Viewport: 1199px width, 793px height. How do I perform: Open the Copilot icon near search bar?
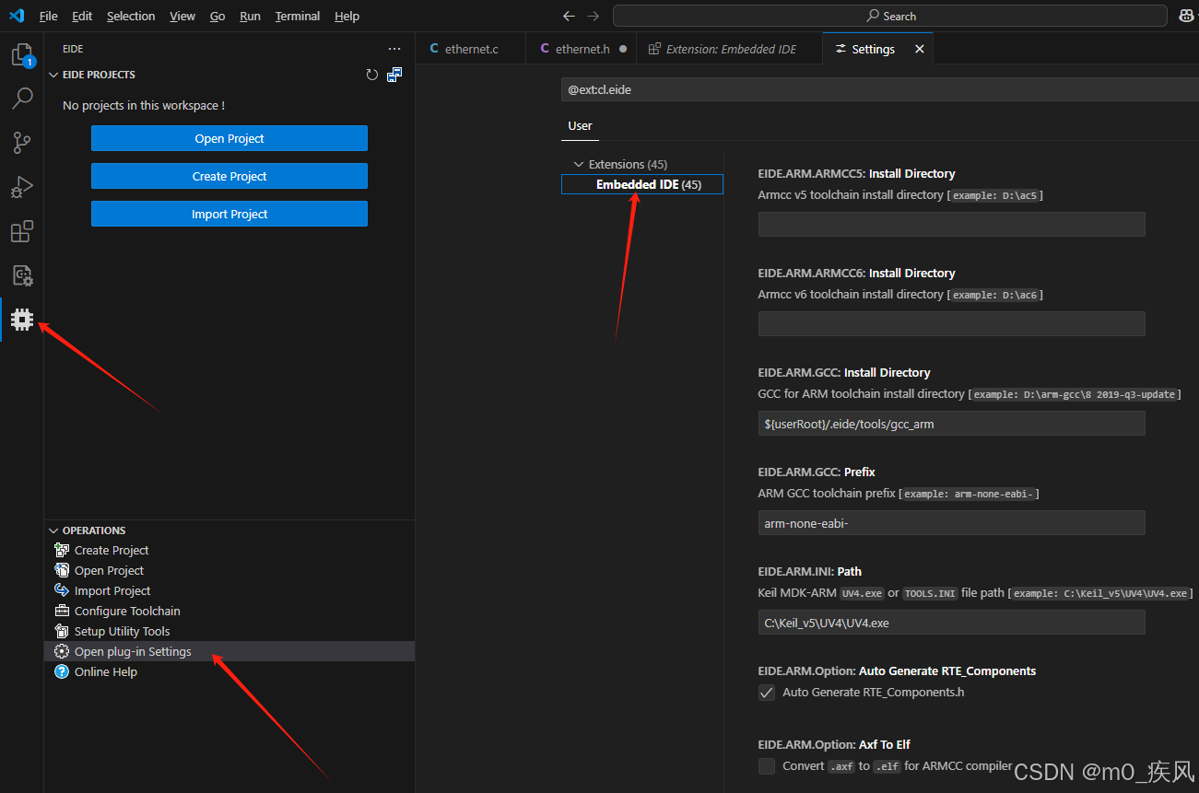[1185, 16]
